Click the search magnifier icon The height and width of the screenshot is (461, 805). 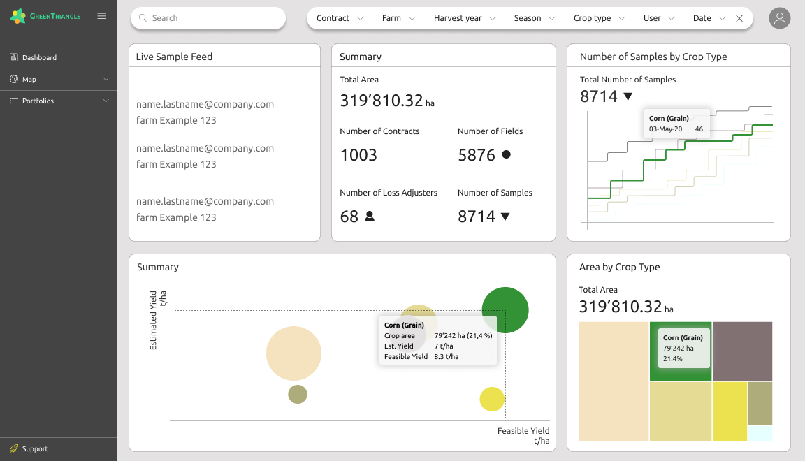click(x=143, y=18)
